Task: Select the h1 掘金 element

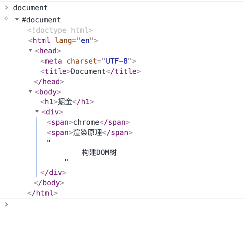Action: point(67,102)
